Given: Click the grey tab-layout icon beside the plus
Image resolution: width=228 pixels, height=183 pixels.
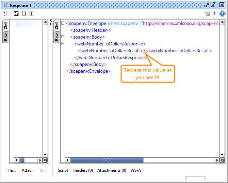Looking at the screenshot, I should pos(207,14).
